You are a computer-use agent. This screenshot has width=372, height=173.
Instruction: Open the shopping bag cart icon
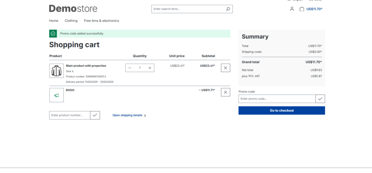[302, 9]
